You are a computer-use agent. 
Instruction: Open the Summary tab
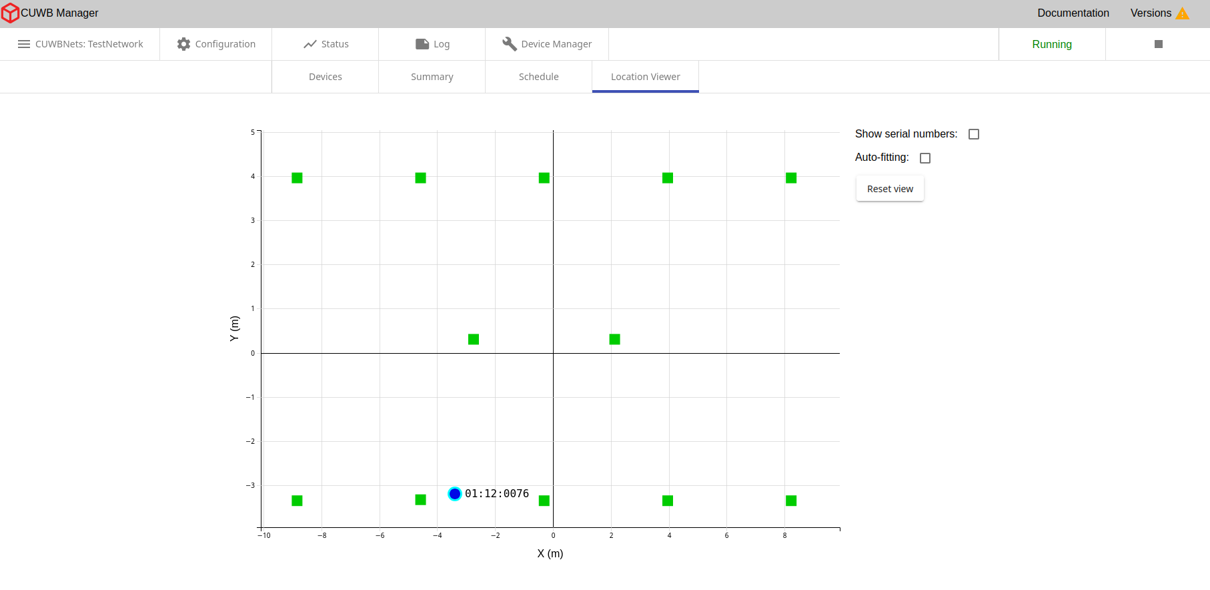click(x=432, y=77)
